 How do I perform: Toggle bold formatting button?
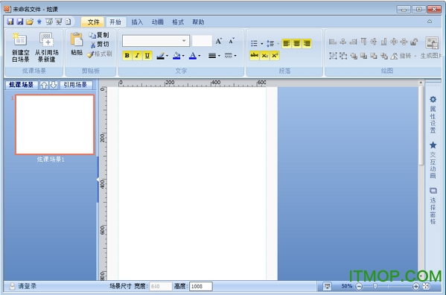[x=127, y=55]
